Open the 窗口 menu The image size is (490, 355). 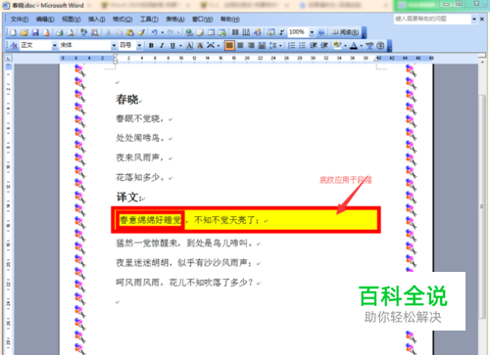pyautogui.click(x=203, y=20)
